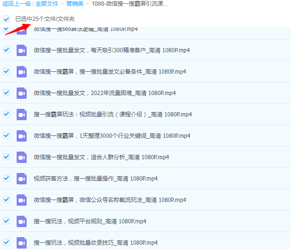
Task: Open file 搜一搜玩法，视频平台规则_高清 1080P.mp4
Action: pos(90,221)
